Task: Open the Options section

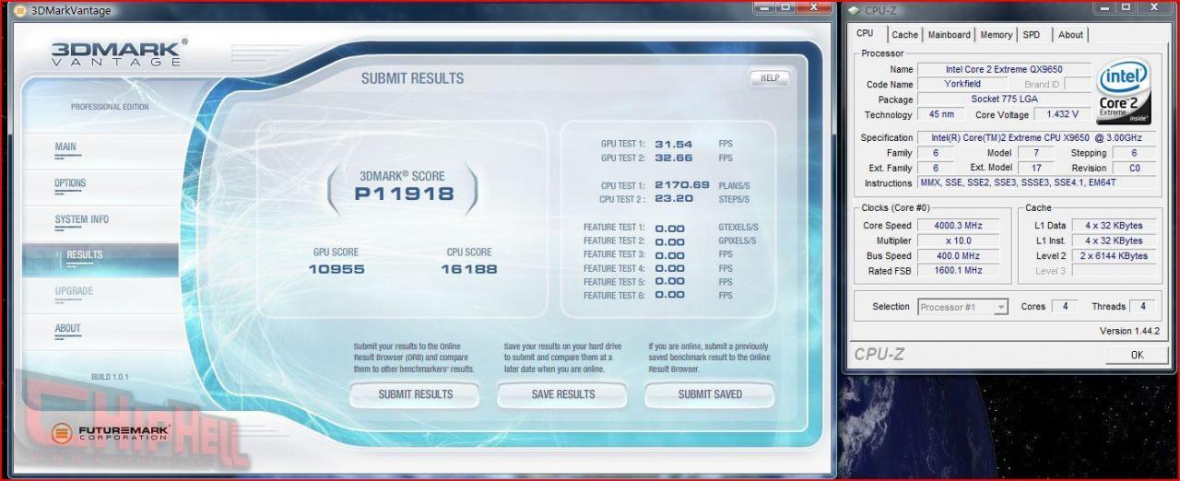Action: click(70, 185)
